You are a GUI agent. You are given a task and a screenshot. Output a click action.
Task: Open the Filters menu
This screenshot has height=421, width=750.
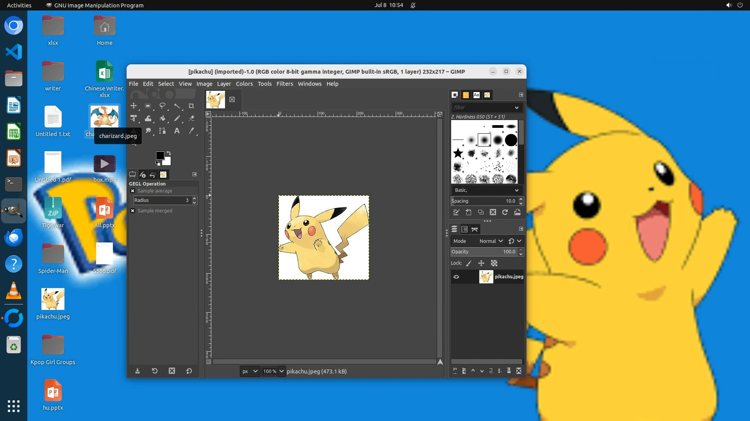pyautogui.click(x=284, y=84)
